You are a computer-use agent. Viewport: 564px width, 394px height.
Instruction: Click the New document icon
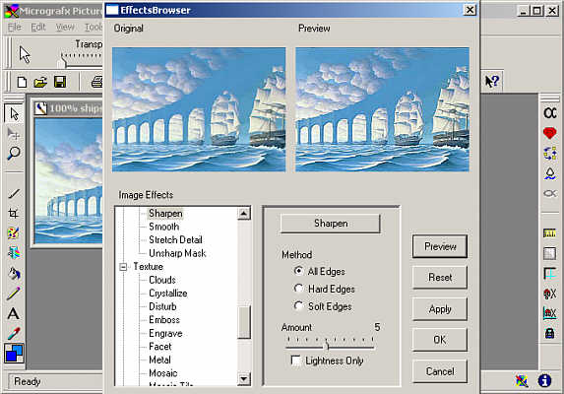[22, 82]
